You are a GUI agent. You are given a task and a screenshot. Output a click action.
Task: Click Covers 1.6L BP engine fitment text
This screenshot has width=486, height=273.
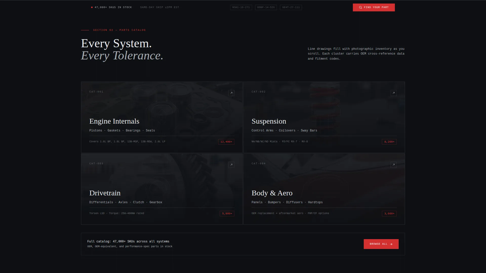tap(127, 142)
